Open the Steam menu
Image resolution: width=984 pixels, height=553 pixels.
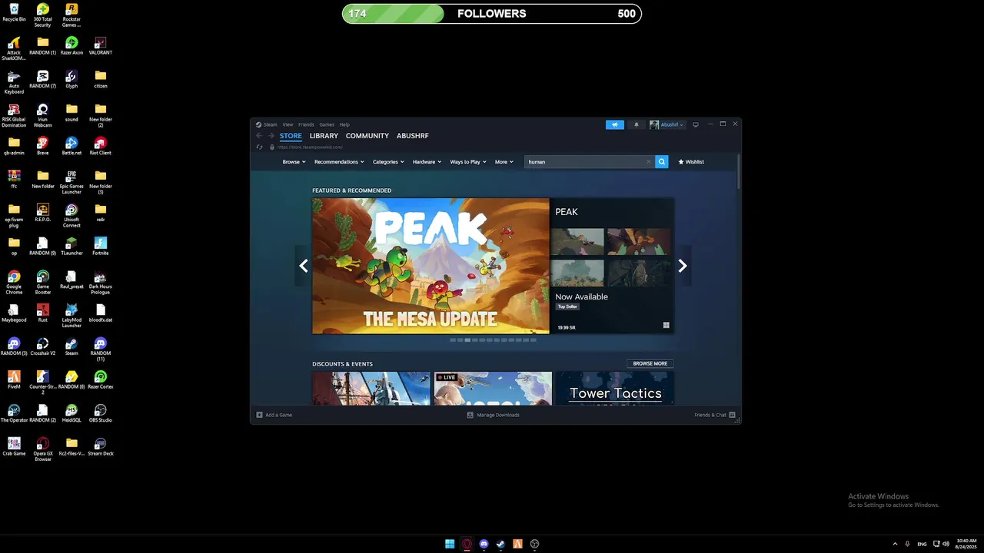pos(270,124)
